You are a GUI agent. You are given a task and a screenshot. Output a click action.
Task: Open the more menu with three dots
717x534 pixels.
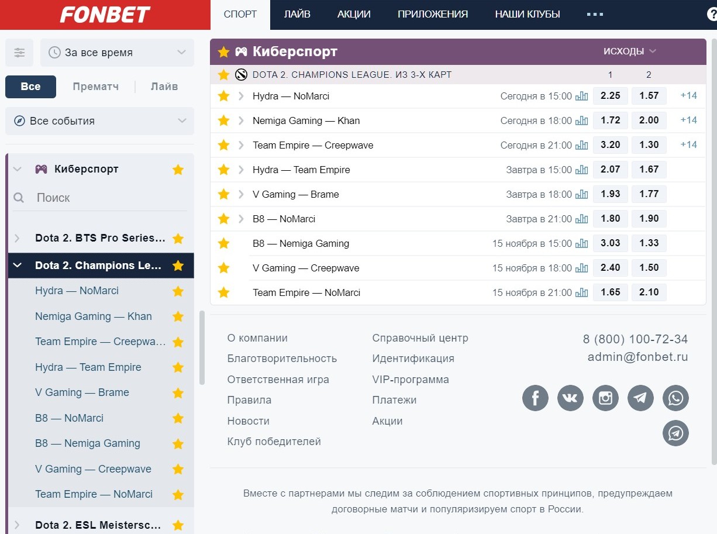(x=595, y=15)
